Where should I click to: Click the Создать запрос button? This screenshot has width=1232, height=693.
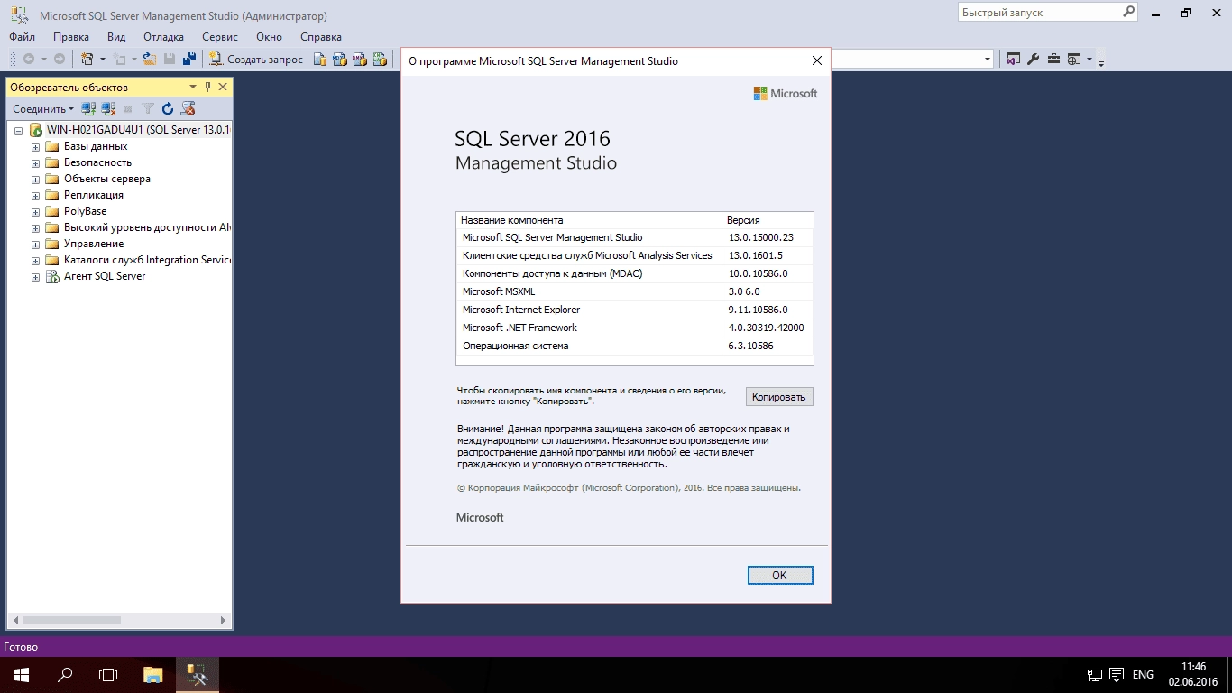pos(257,59)
